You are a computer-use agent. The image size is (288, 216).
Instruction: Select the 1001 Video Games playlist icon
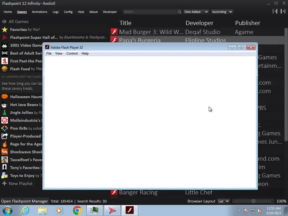(4, 45)
